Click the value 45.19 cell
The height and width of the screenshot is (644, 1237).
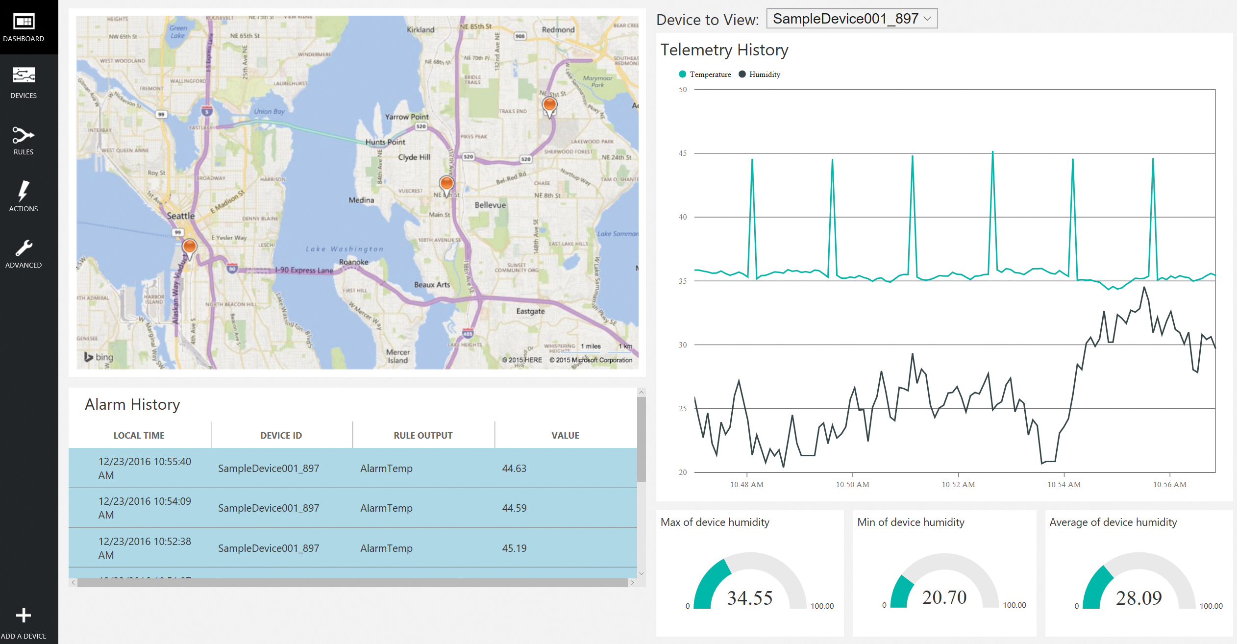514,548
